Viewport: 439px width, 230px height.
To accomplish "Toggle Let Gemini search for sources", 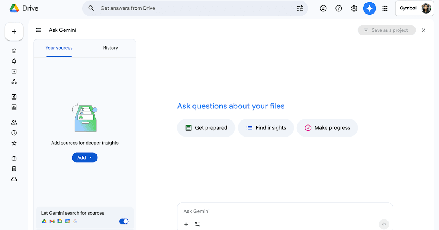I will [x=124, y=221].
